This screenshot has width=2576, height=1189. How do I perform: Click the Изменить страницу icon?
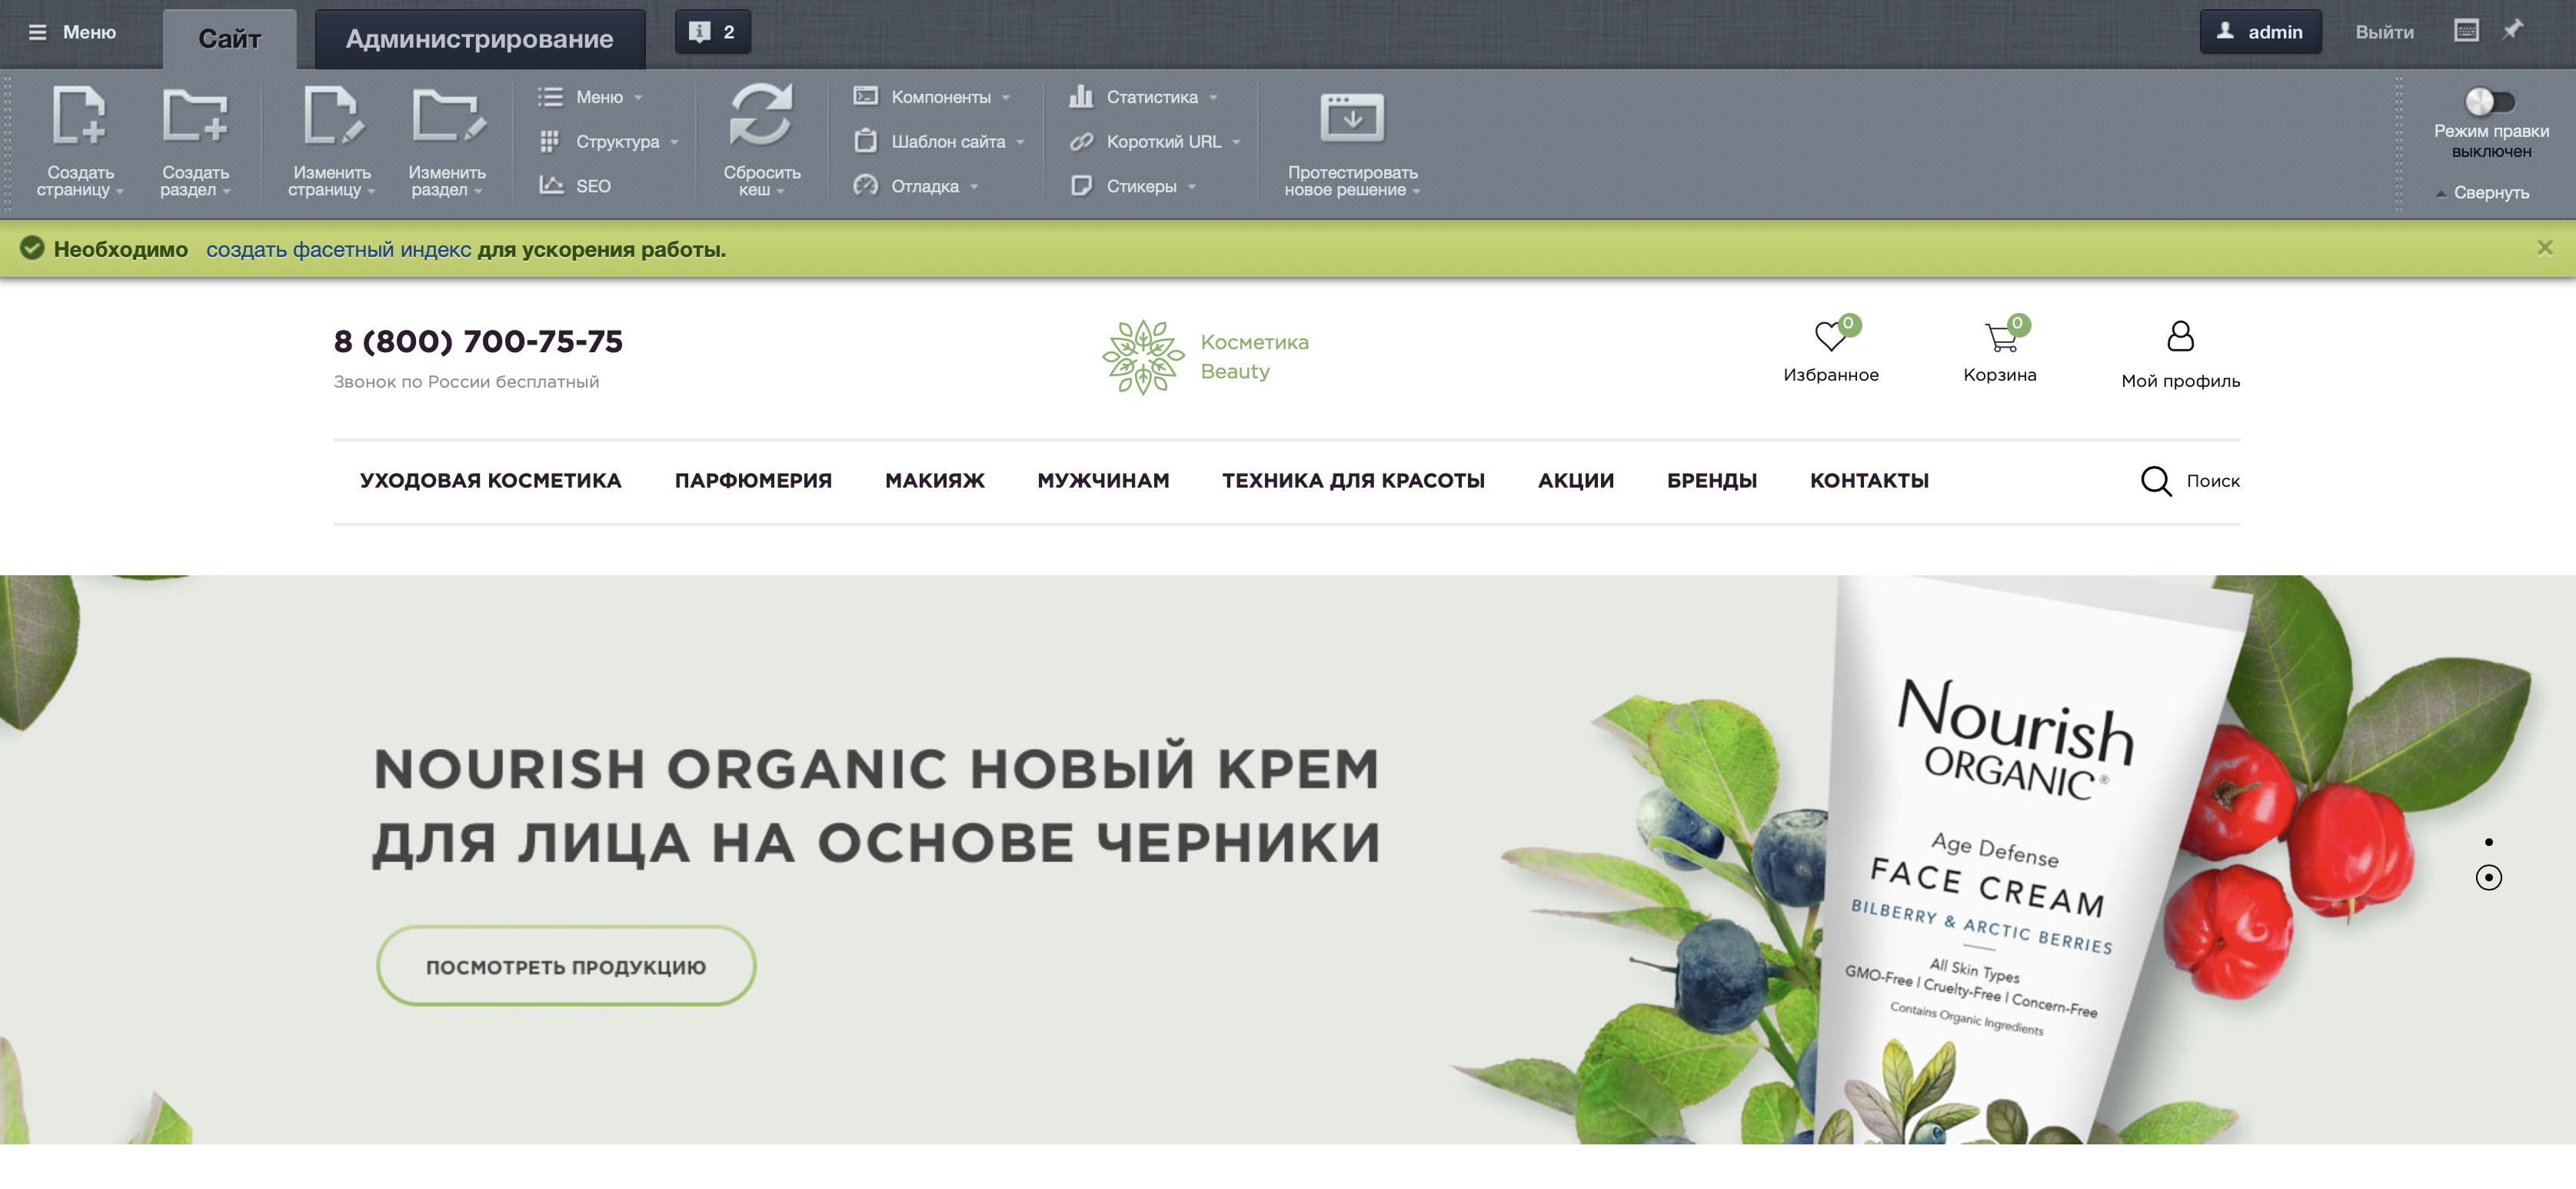[332, 116]
